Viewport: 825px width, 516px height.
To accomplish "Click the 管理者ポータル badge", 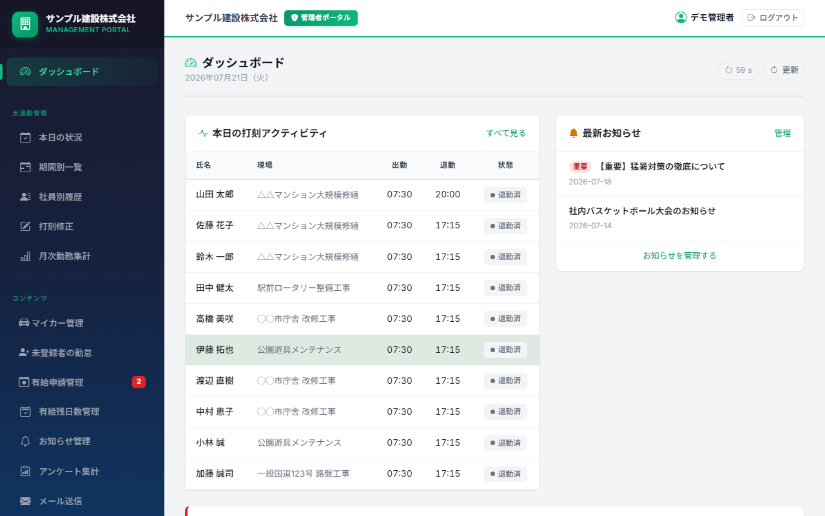I will [x=321, y=18].
